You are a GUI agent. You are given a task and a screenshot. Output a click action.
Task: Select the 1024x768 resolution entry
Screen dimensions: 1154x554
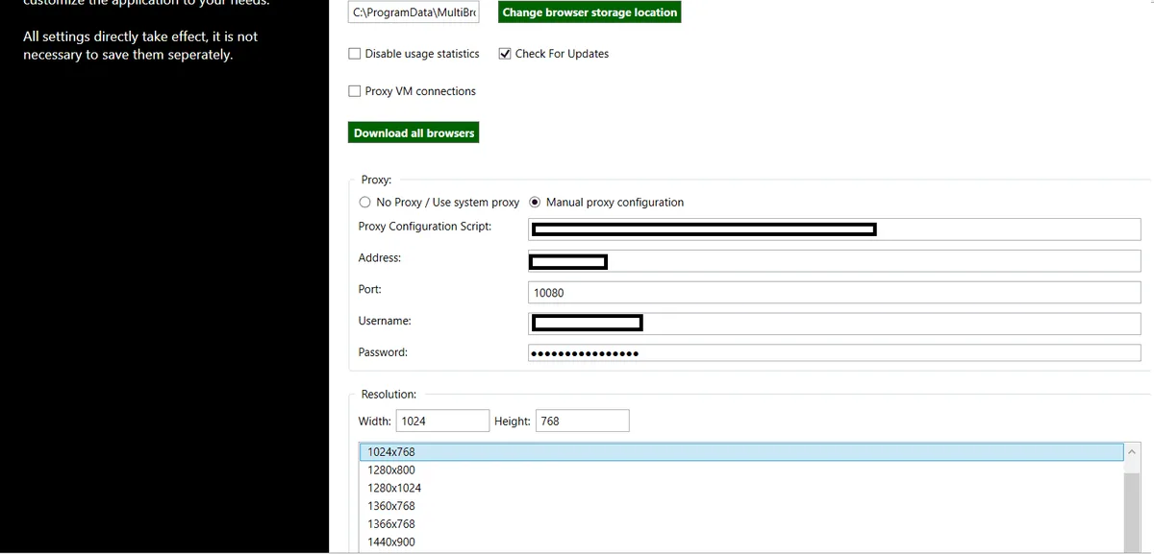tap(741, 451)
